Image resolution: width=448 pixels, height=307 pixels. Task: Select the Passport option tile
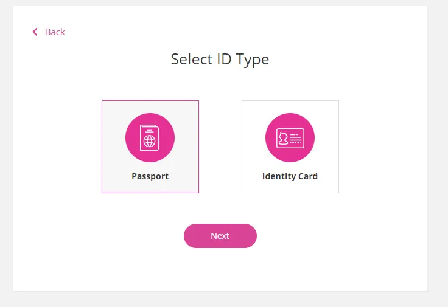150,147
